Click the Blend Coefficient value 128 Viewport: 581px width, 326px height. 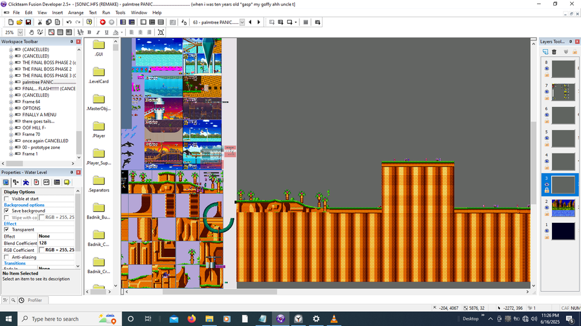[56, 243]
